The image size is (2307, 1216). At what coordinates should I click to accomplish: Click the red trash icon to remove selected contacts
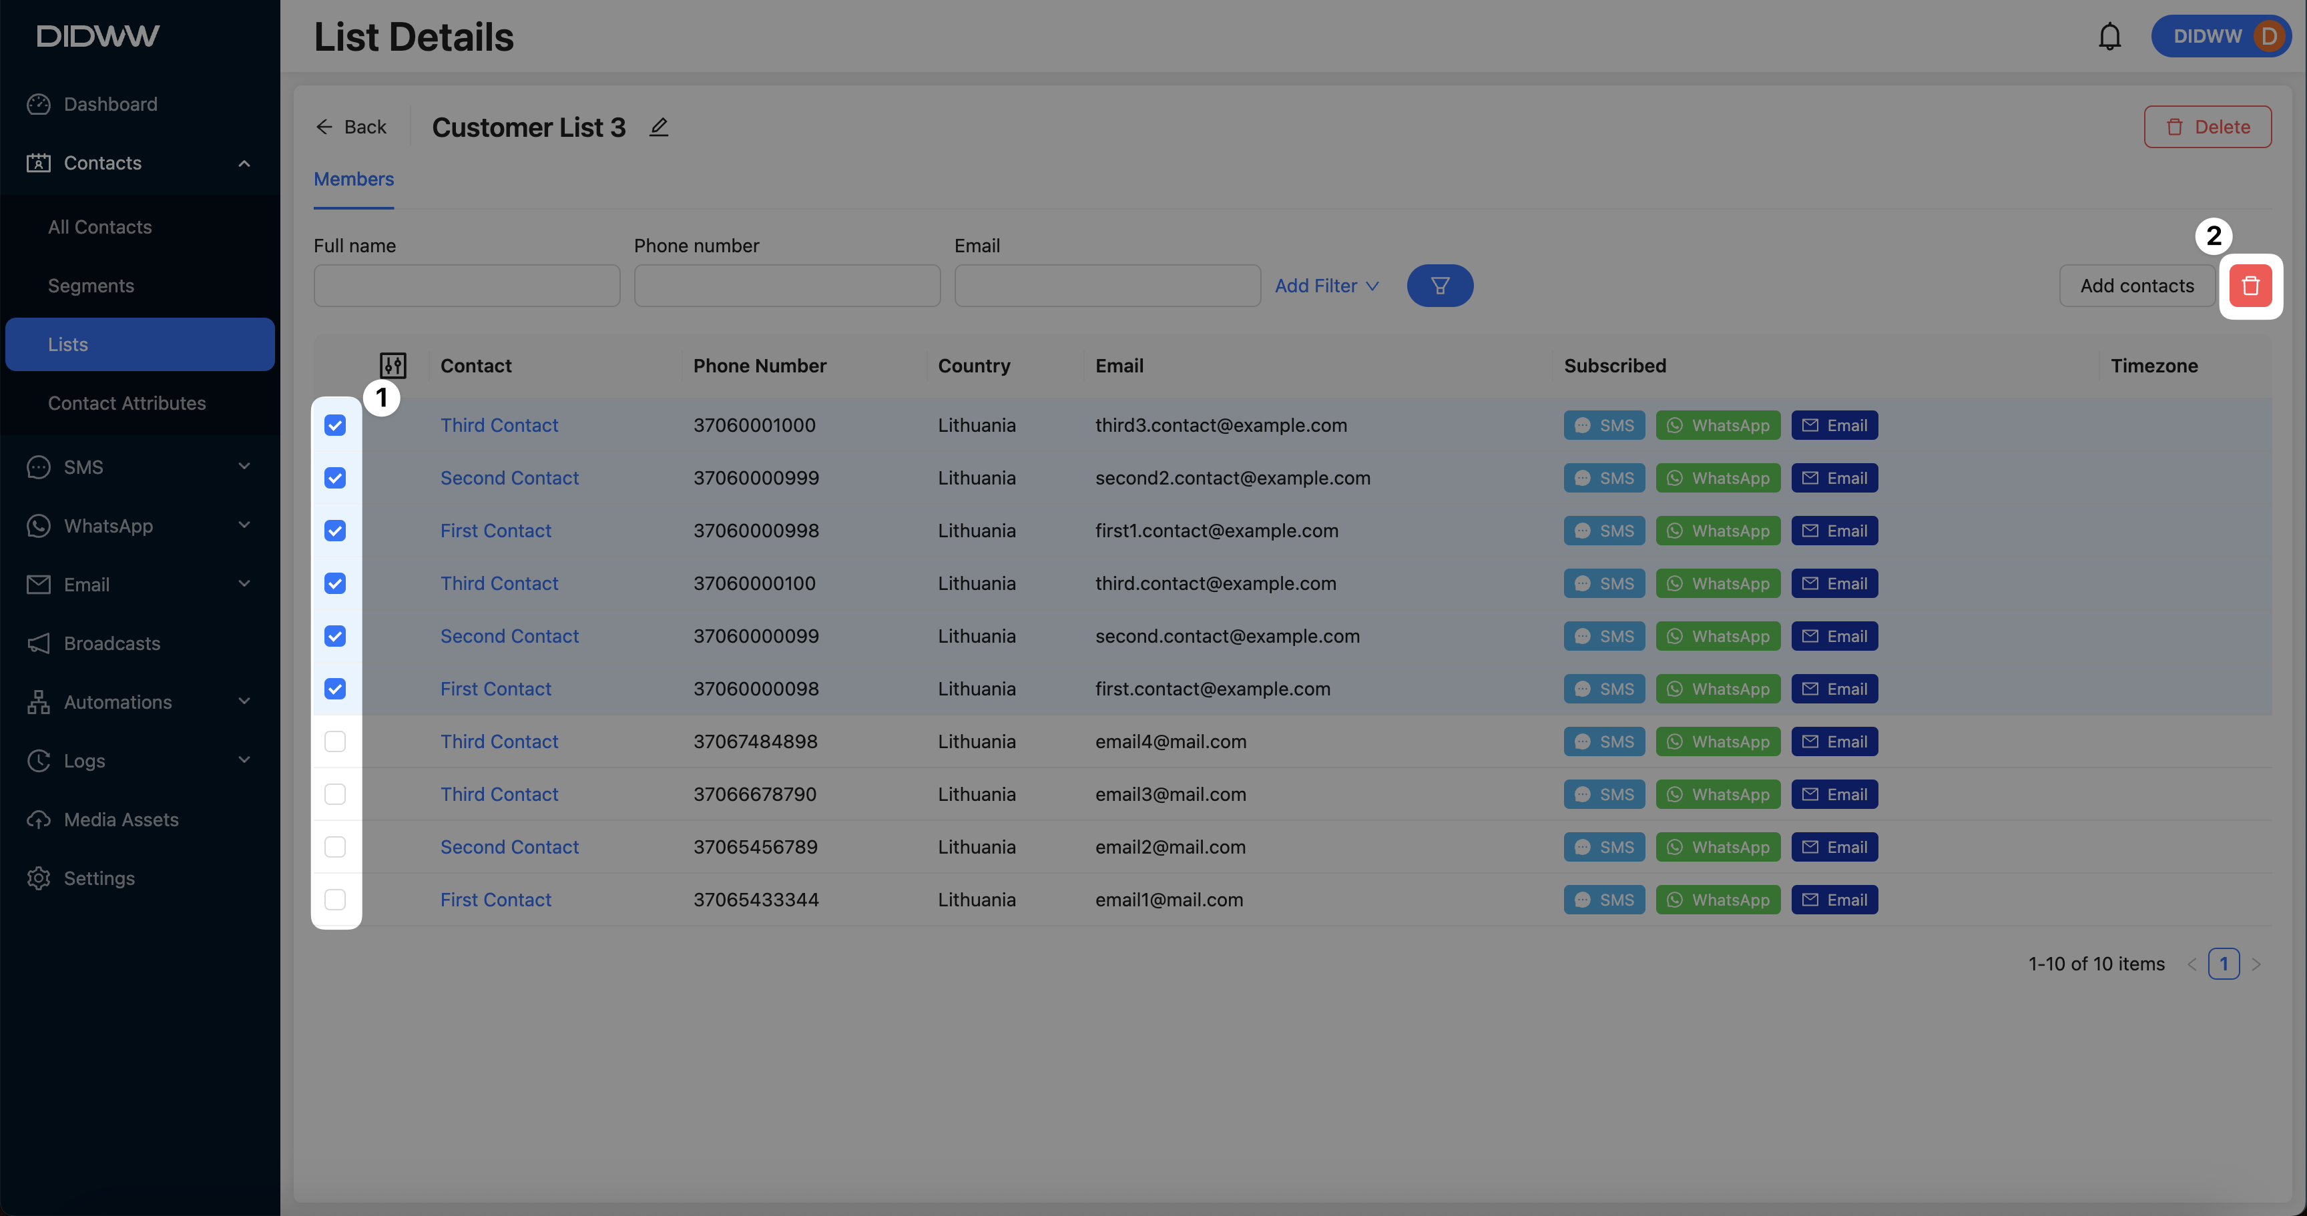tap(2250, 286)
